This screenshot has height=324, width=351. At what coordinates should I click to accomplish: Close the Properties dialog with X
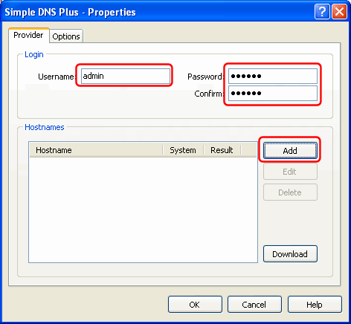pyautogui.click(x=339, y=12)
